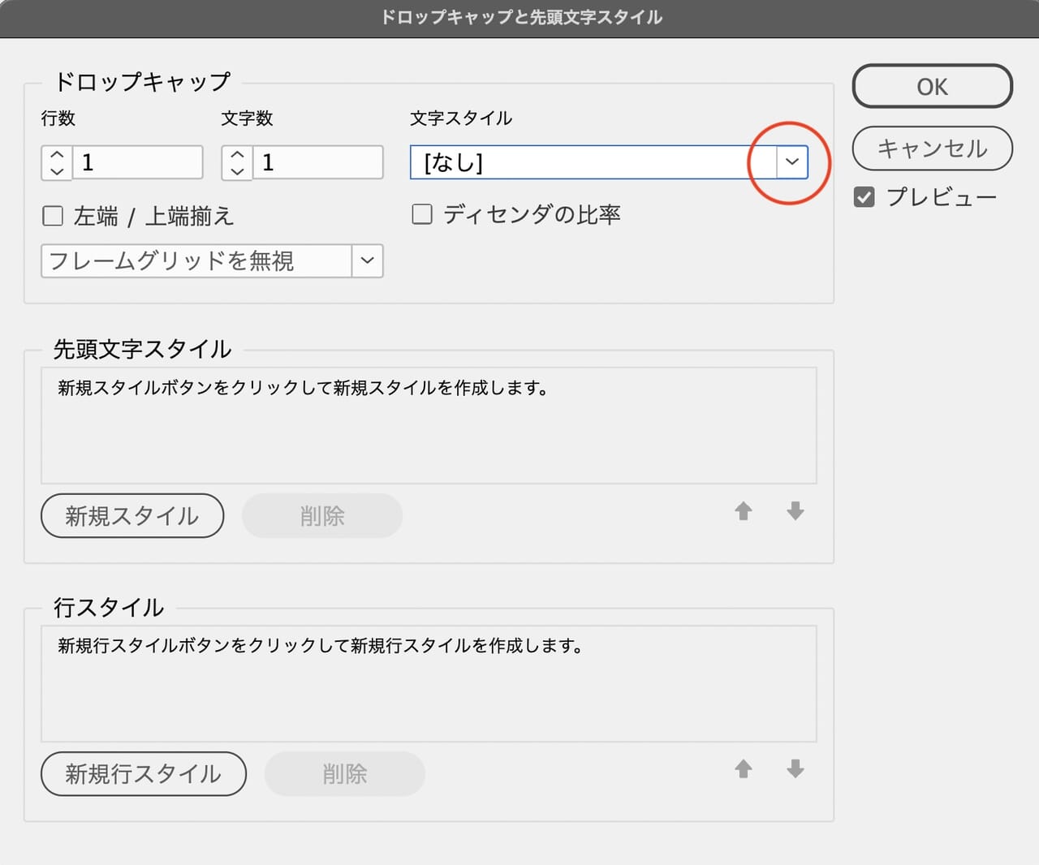Click the 新規行スタイル button
This screenshot has height=865, width=1039.
pos(144,774)
